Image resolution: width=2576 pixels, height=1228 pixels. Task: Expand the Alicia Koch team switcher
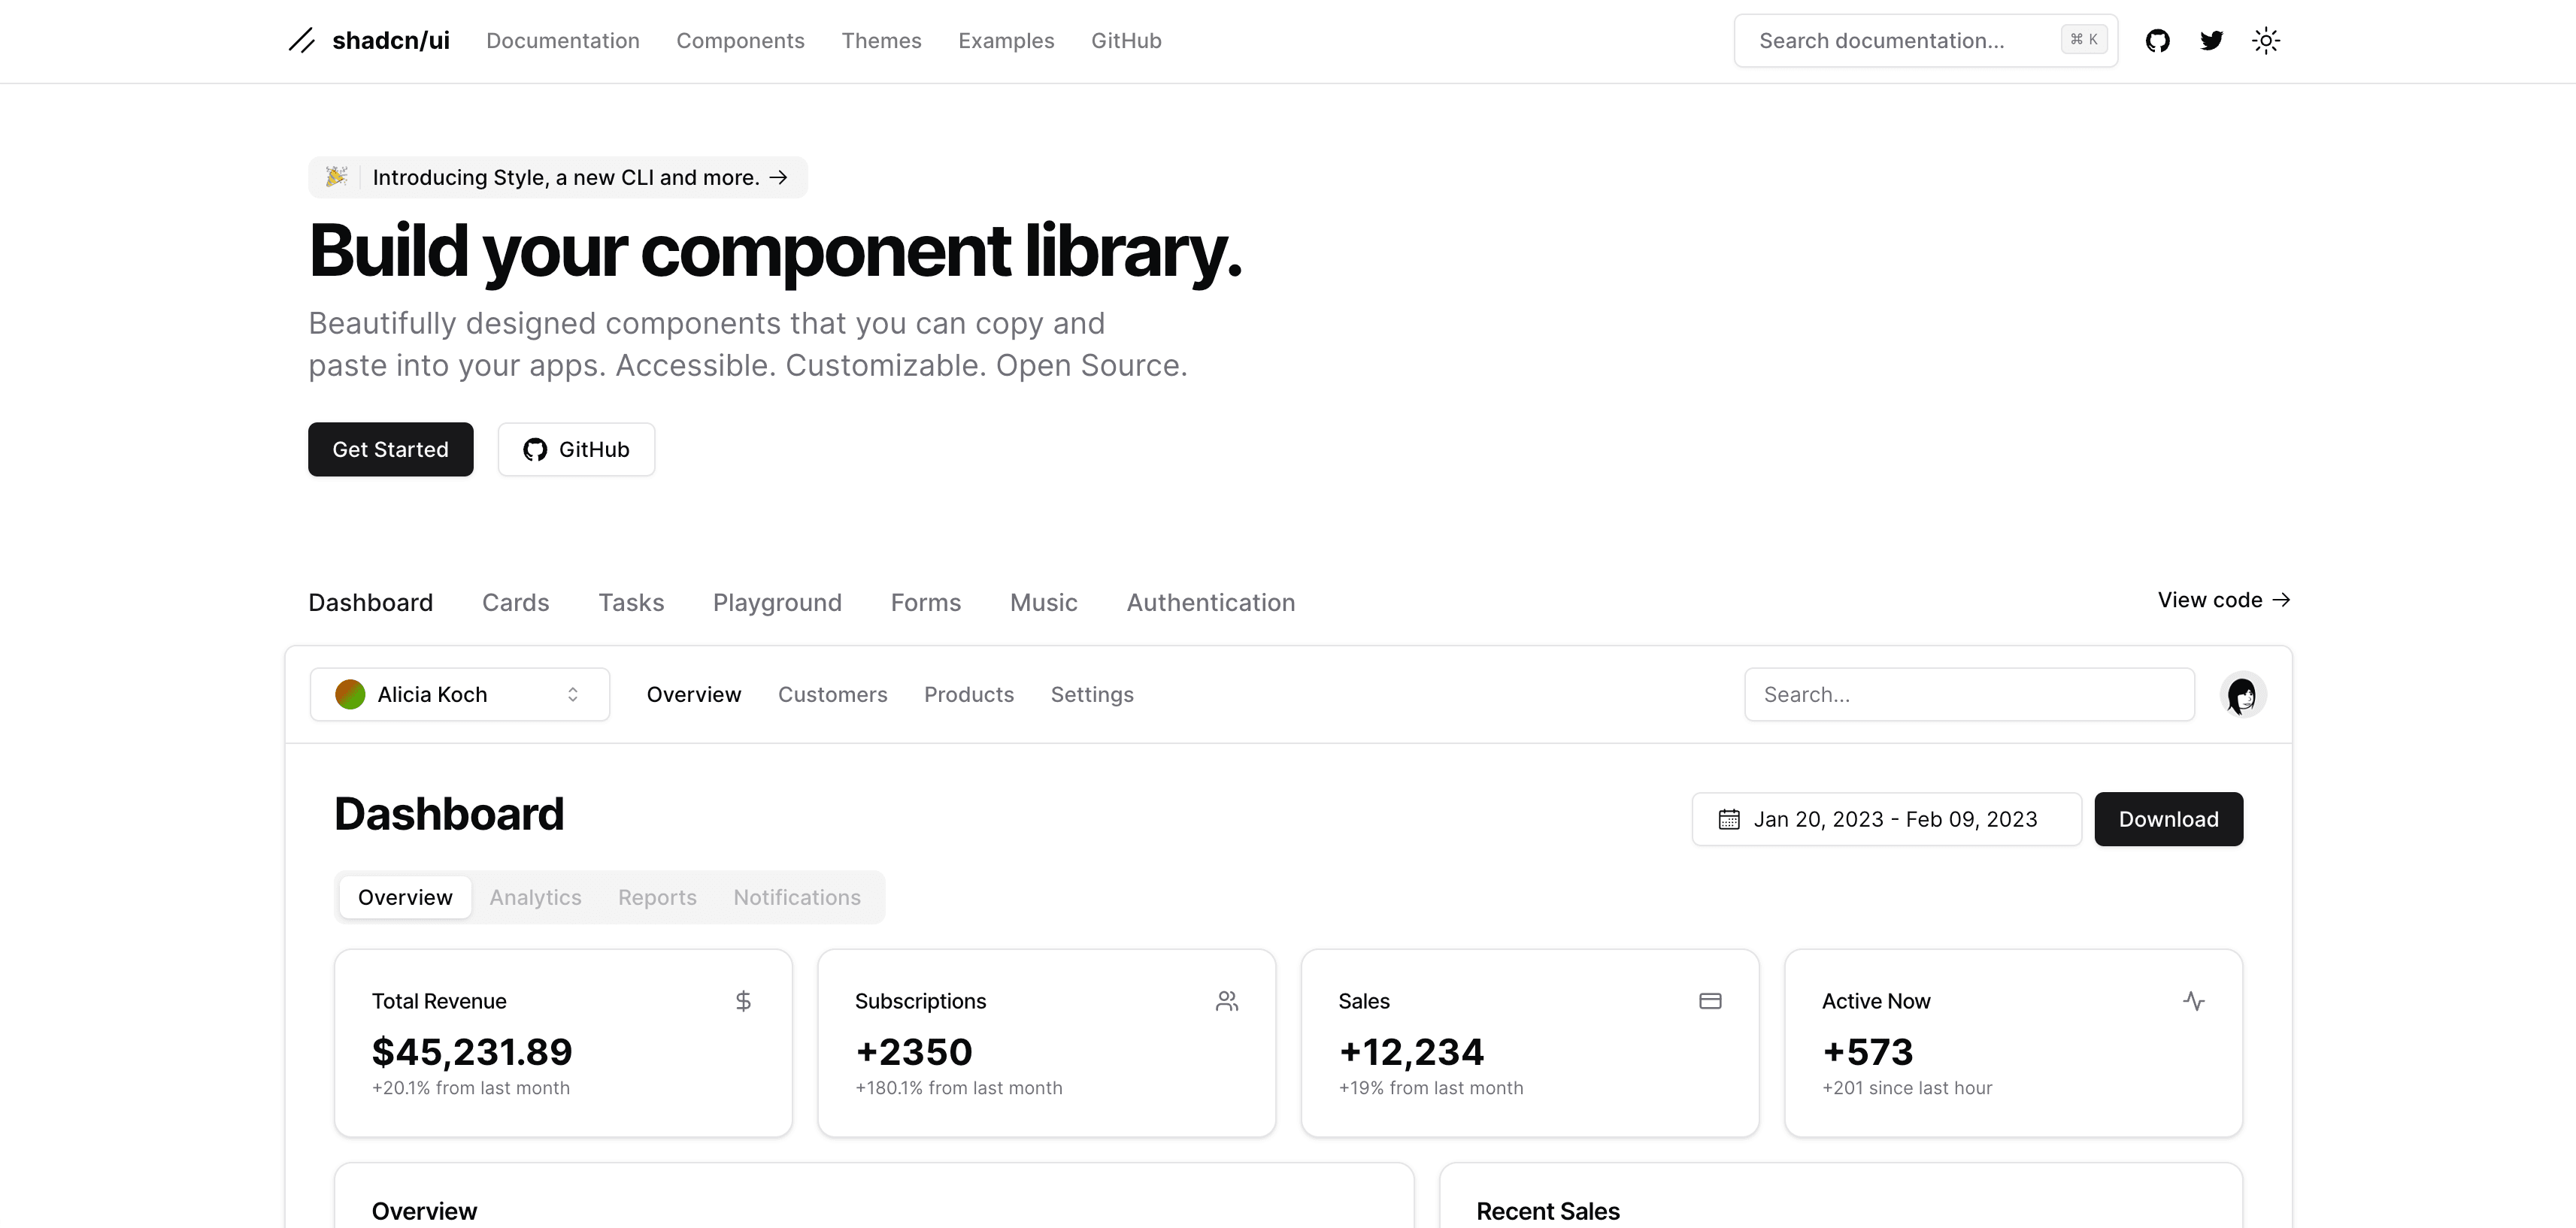[x=460, y=694]
